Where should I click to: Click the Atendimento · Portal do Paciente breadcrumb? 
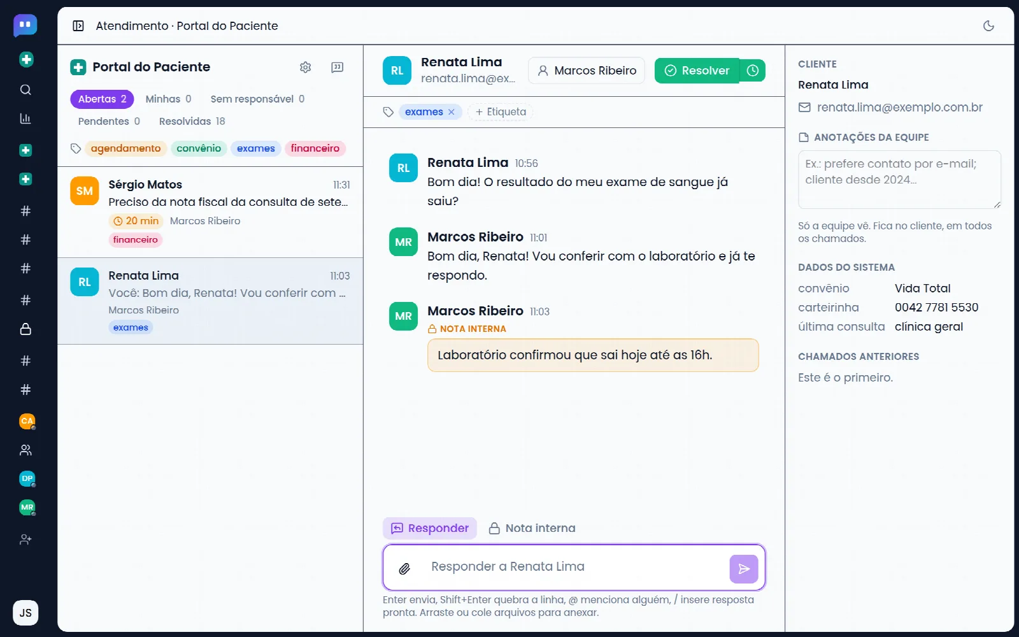click(187, 26)
